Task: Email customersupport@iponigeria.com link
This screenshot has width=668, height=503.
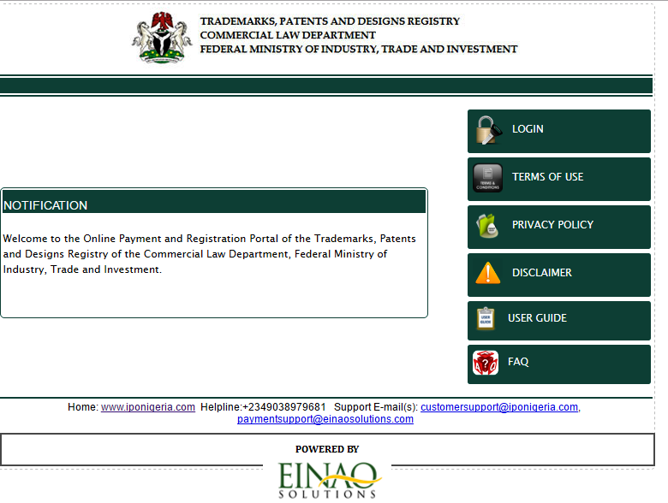Action: pyautogui.click(x=499, y=407)
